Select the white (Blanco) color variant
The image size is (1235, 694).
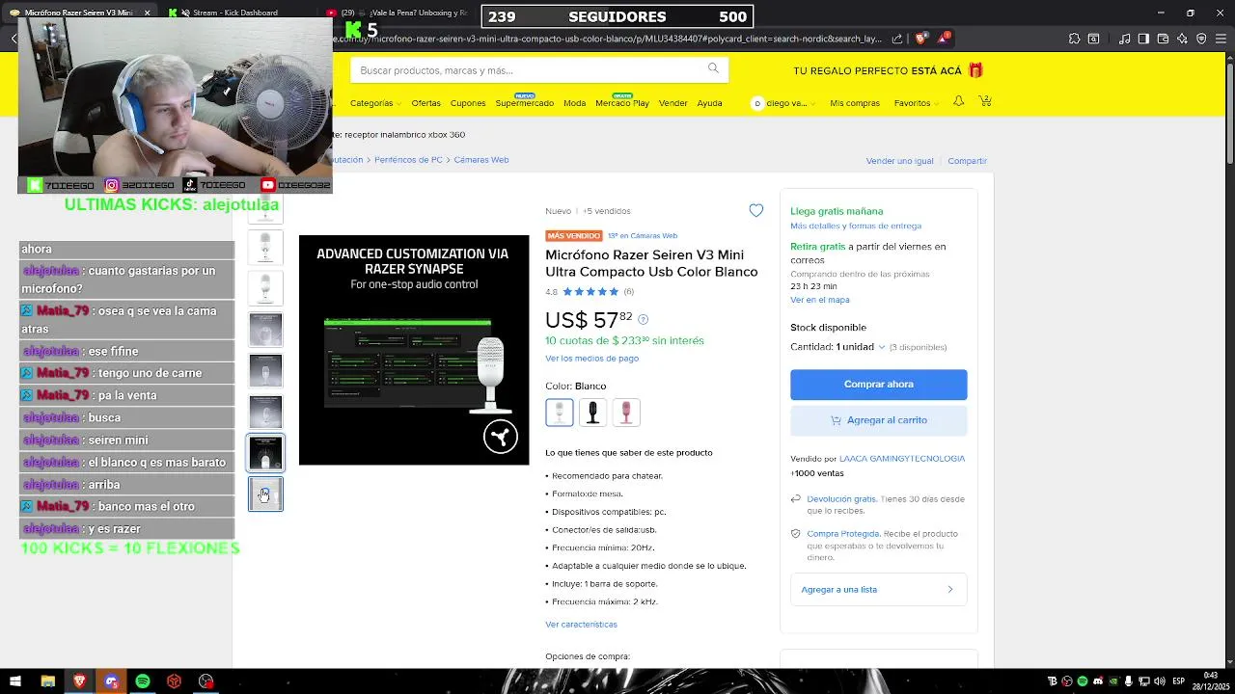[x=560, y=413]
